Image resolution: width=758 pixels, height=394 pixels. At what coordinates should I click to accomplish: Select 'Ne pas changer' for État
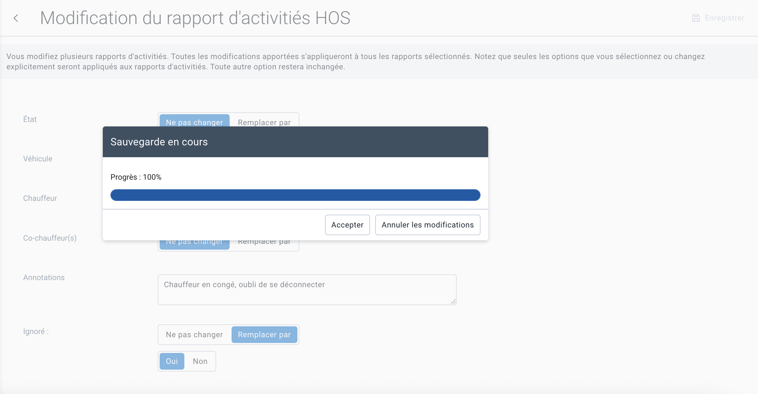pos(194,121)
